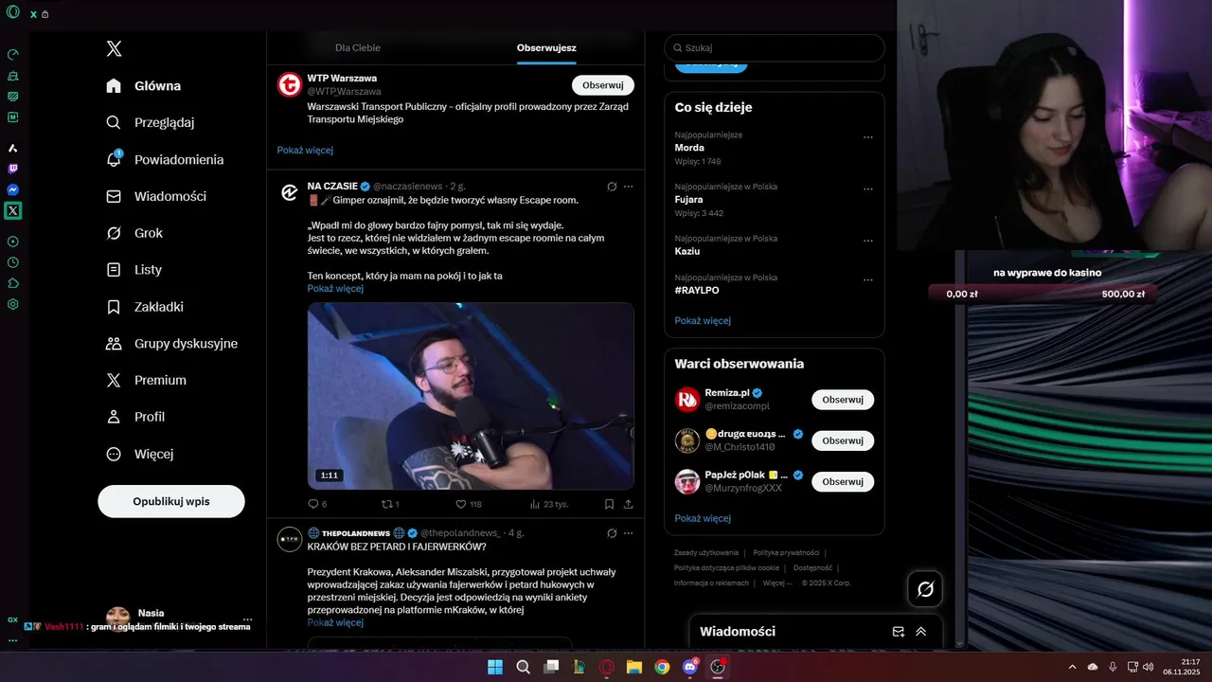Click Grok icon on THEPOLANDNEWS post
1212x682 pixels.
click(612, 533)
